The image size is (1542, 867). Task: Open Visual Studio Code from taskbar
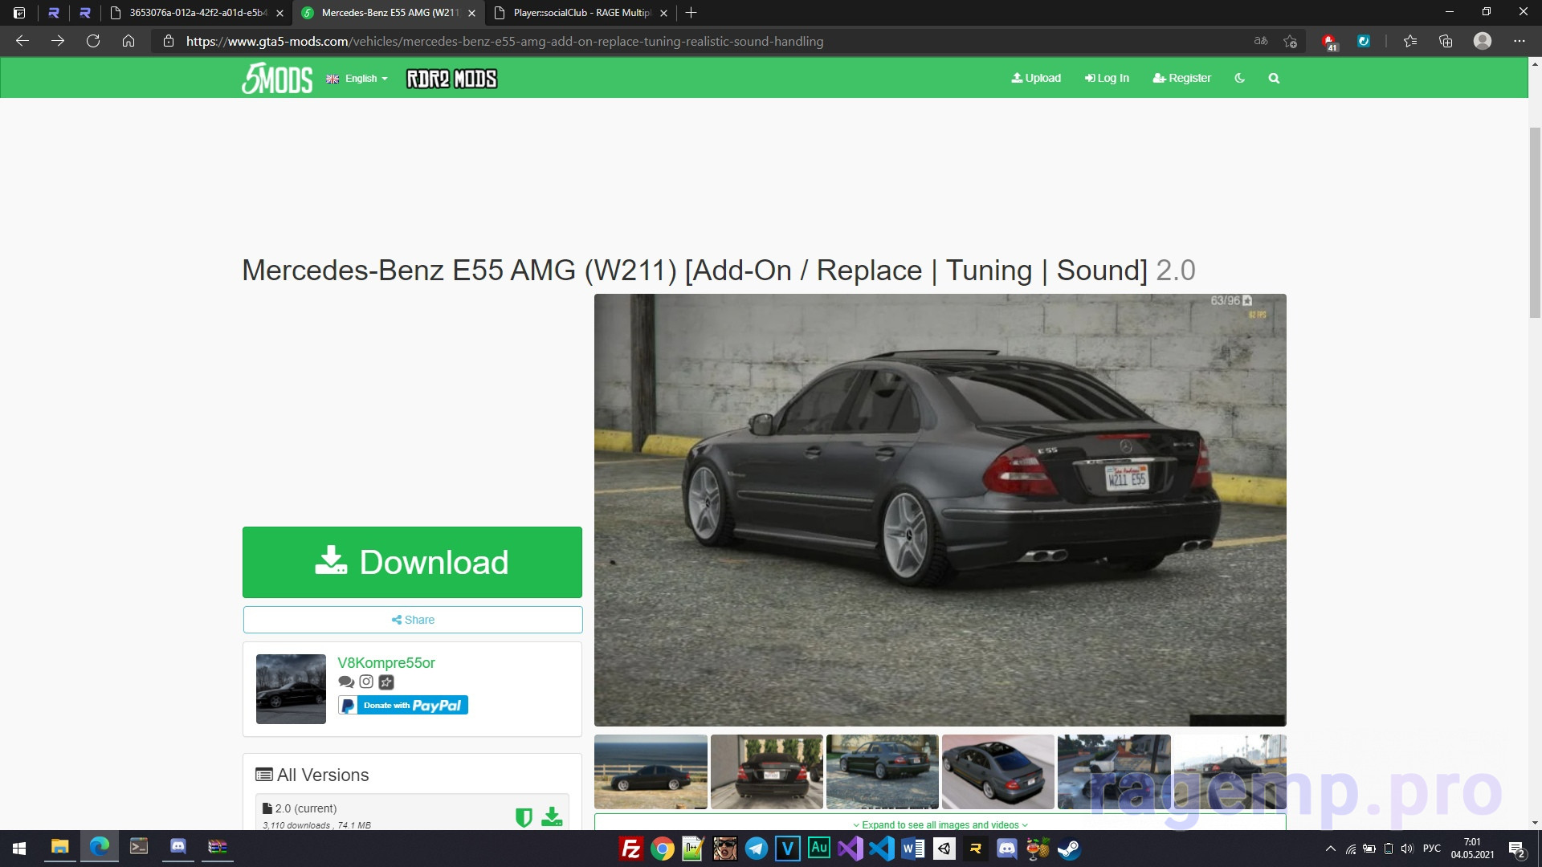882,849
